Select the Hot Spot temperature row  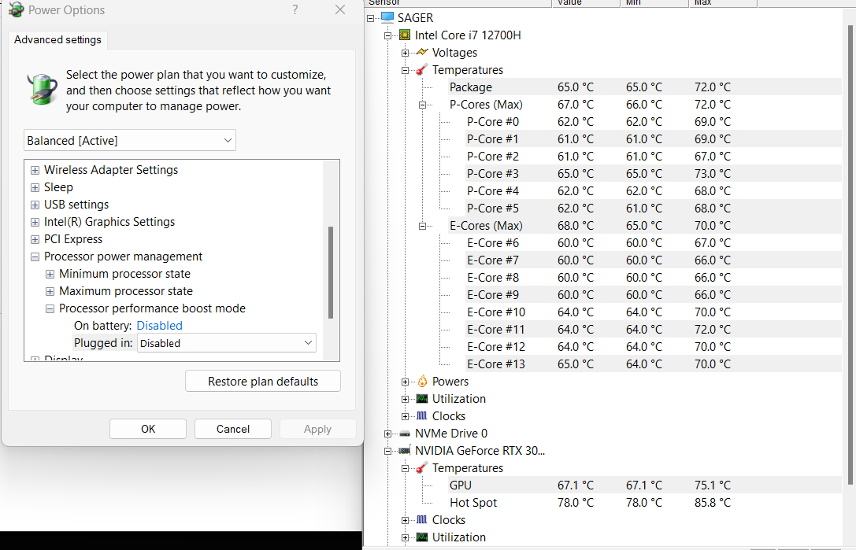tap(645, 503)
